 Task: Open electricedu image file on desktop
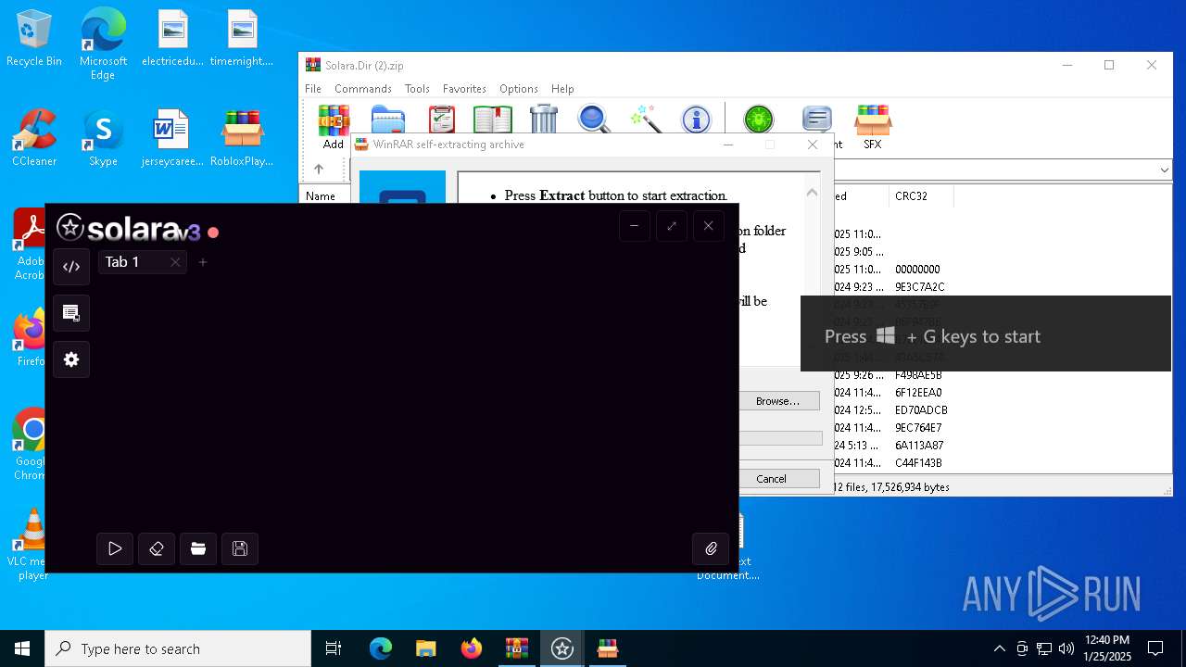(172, 39)
